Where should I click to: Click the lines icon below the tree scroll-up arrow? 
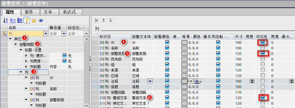tap(86, 39)
